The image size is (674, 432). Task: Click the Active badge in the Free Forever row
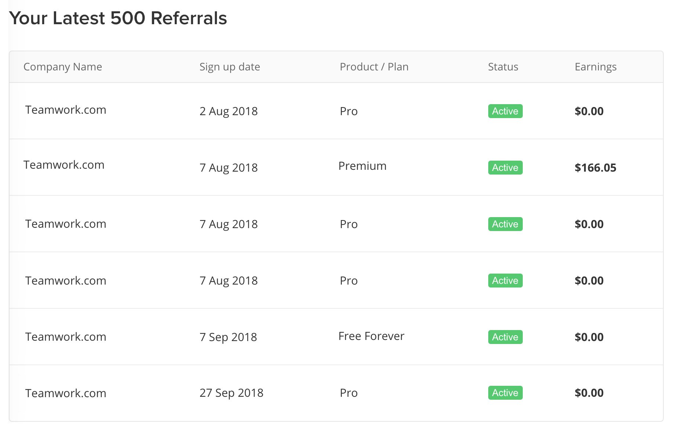point(505,337)
